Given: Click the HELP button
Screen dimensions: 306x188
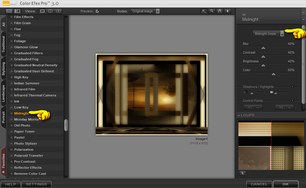Looking at the screenshot, I should pos(11,184).
